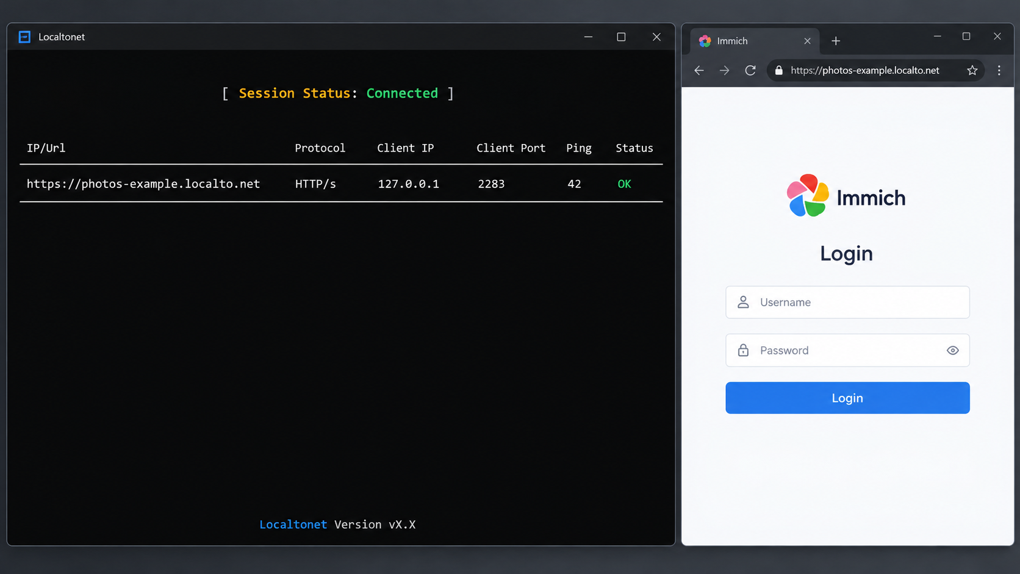1020x574 pixels.
Task: Close the Localtonet window
Action: (656, 37)
